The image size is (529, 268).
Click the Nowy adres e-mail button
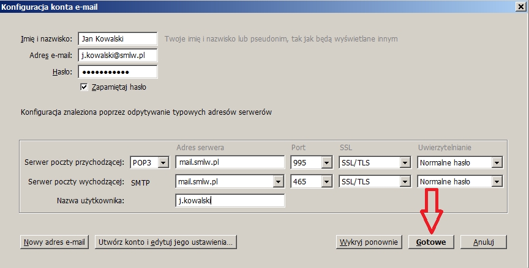pyautogui.click(x=55, y=242)
